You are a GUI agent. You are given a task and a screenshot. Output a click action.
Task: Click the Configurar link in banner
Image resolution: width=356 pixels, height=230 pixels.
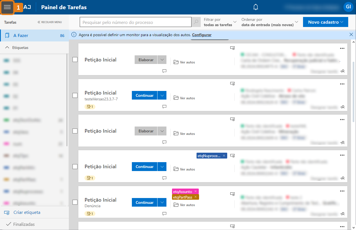(x=202, y=35)
